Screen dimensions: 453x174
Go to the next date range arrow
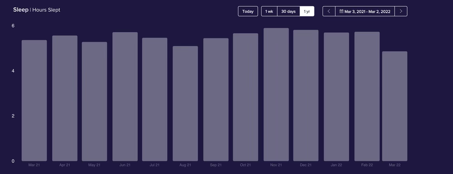pyautogui.click(x=401, y=11)
